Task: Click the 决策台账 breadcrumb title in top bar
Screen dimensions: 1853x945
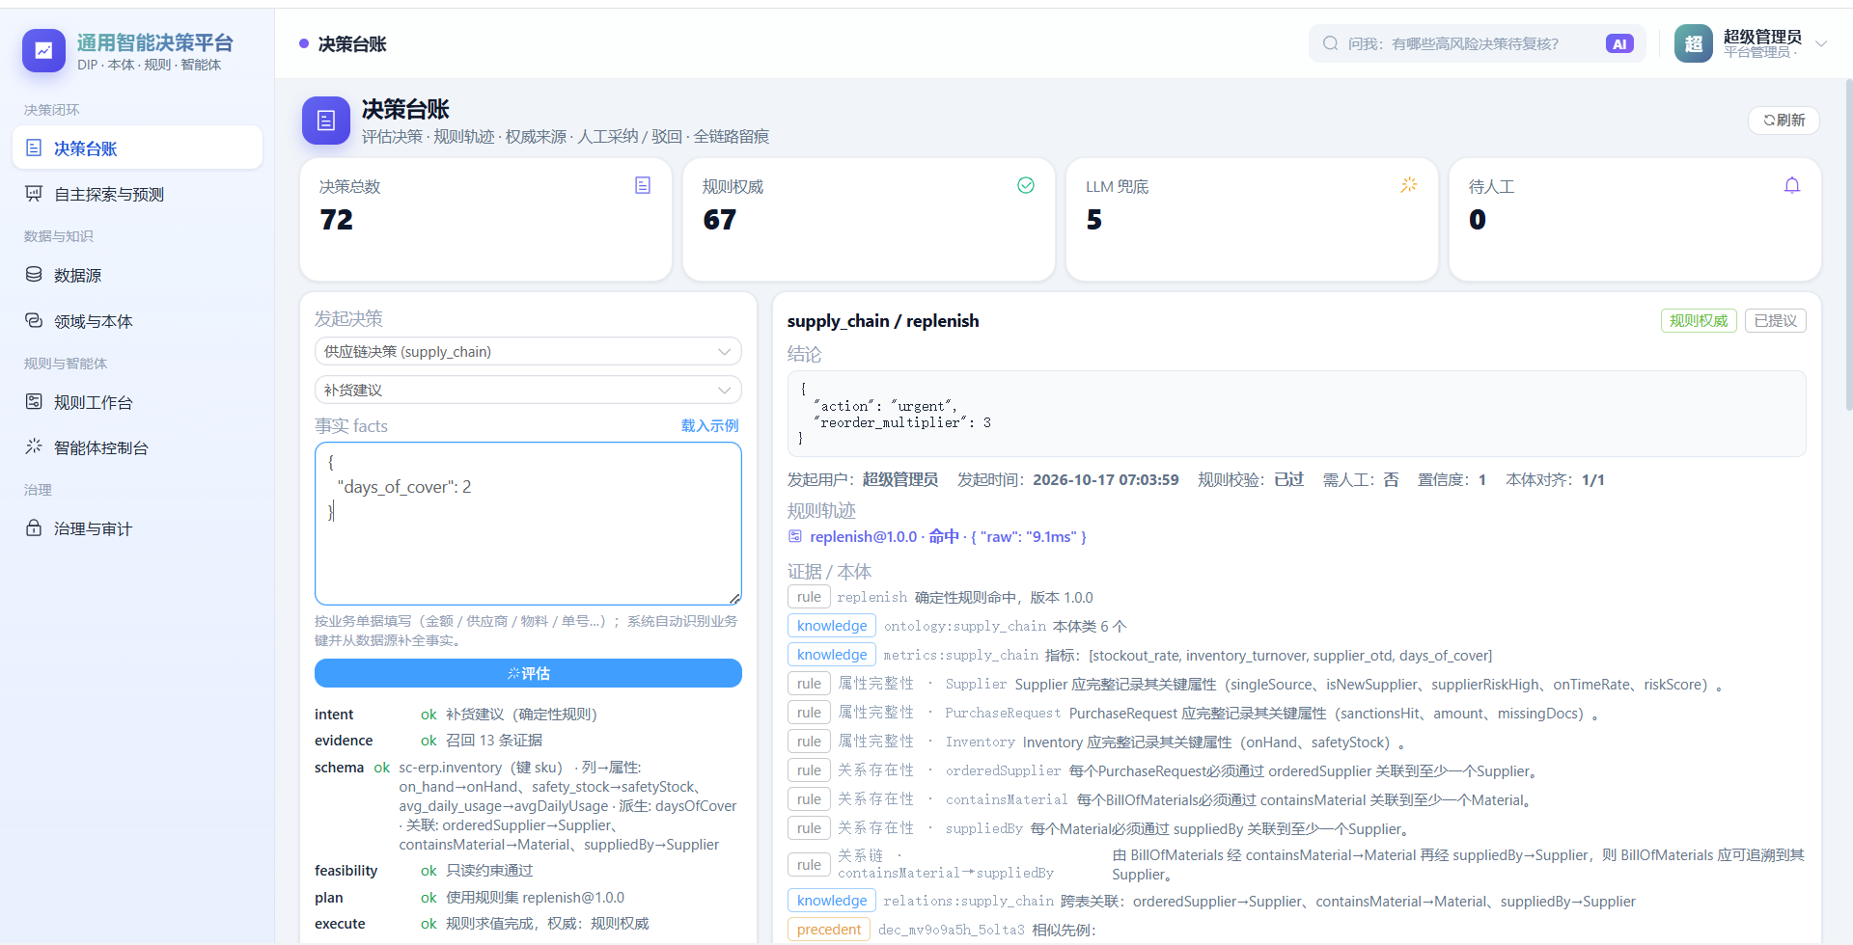Action: coord(352,43)
